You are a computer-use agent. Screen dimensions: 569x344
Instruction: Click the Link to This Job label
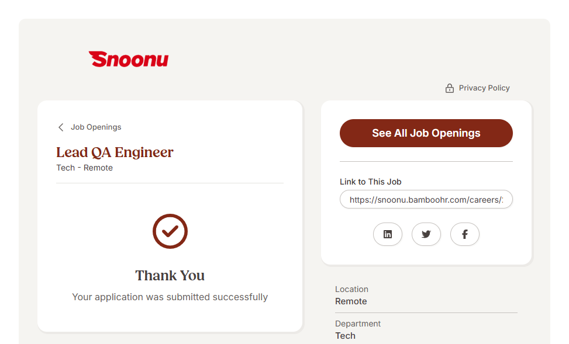371,182
